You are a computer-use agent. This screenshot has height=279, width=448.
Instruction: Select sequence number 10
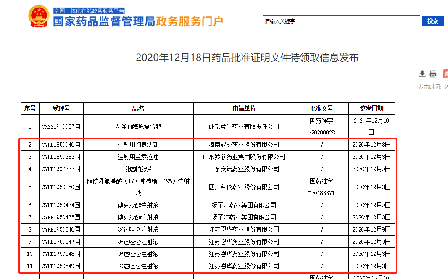point(30,254)
